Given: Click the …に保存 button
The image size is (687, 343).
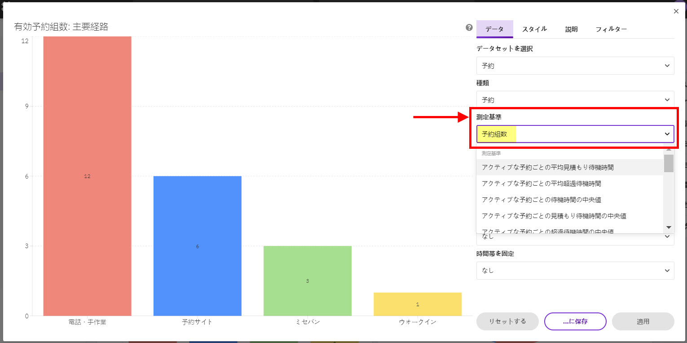Looking at the screenshot, I should click(x=575, y=321).
